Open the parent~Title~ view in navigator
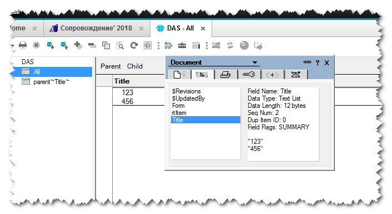 (51, 82)
